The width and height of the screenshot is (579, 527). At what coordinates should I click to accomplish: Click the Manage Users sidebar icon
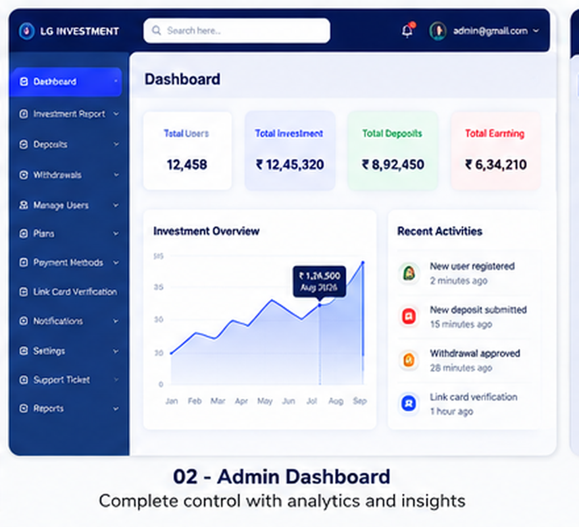click(24, 205)
